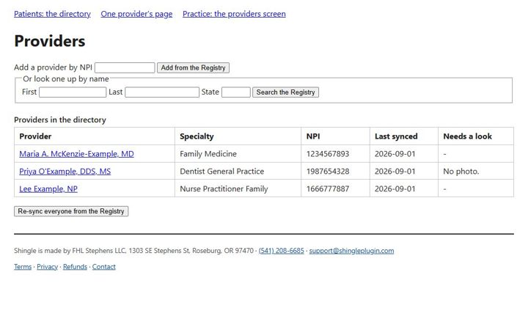
Task: Click the 'Search the Registry' button
Action: (285, 92)
